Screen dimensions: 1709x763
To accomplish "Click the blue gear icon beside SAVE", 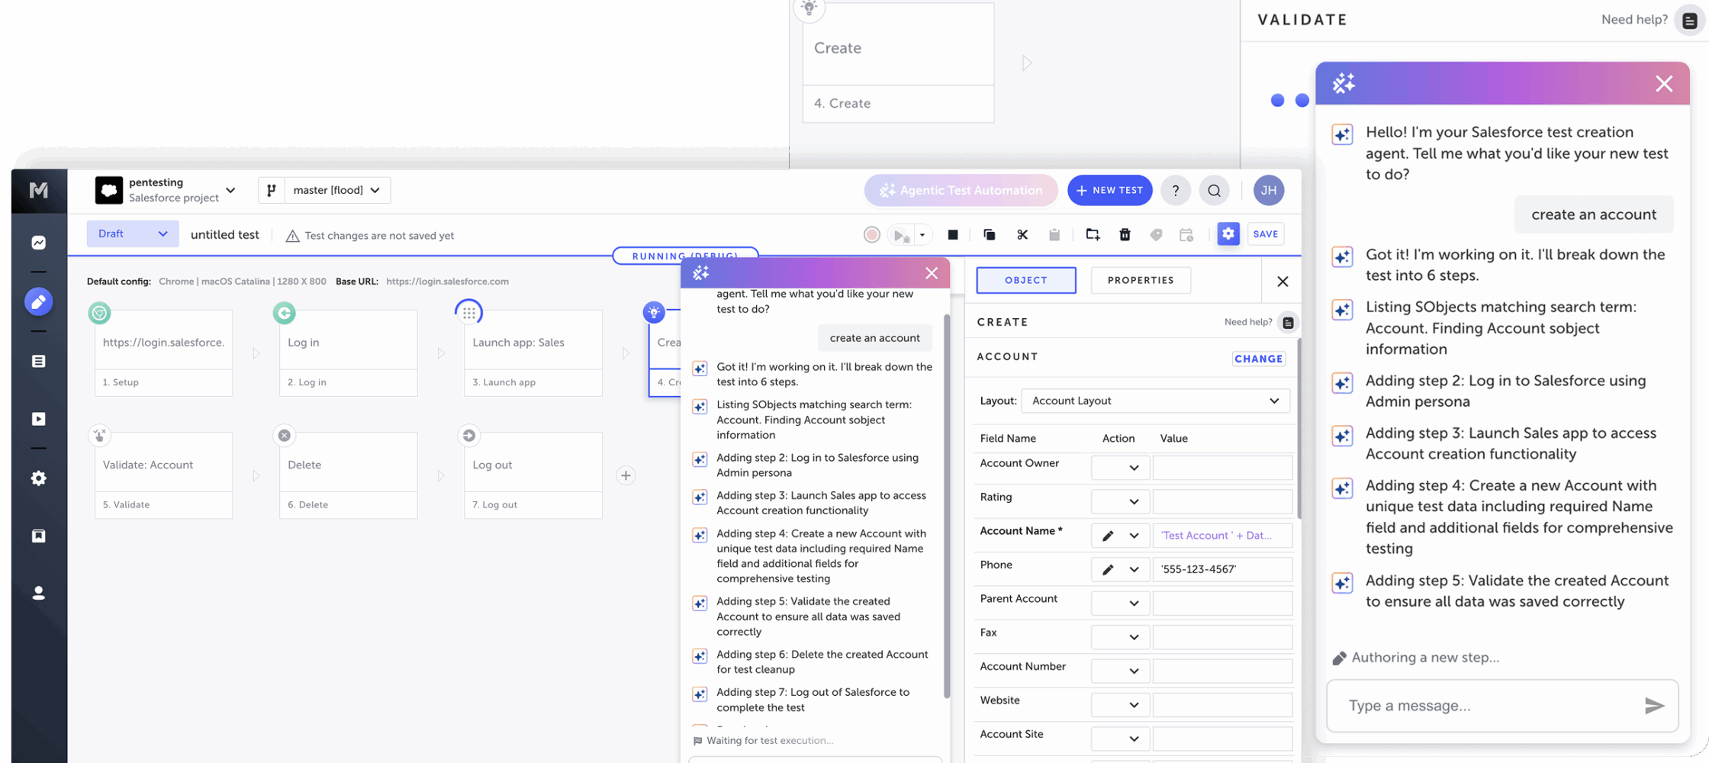I will [1228, 234].
